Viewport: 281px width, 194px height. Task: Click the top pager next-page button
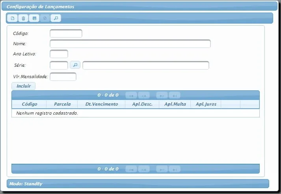point(162,95)
